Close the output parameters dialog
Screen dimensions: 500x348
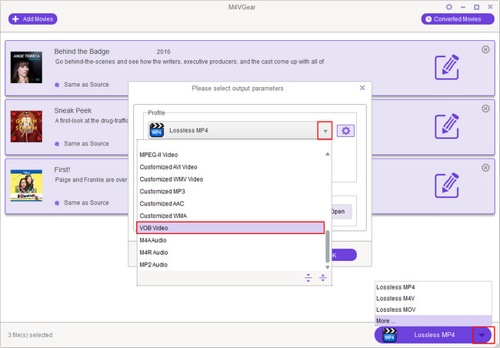tap(362, 88)
